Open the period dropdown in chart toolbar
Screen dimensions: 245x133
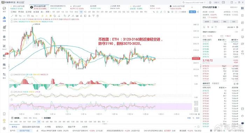[48, 12]
